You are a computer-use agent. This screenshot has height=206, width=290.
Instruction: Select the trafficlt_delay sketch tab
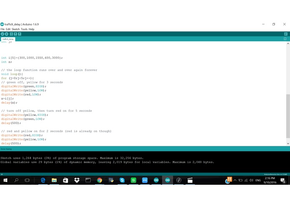pyautogui.click(x=8, y=39)
